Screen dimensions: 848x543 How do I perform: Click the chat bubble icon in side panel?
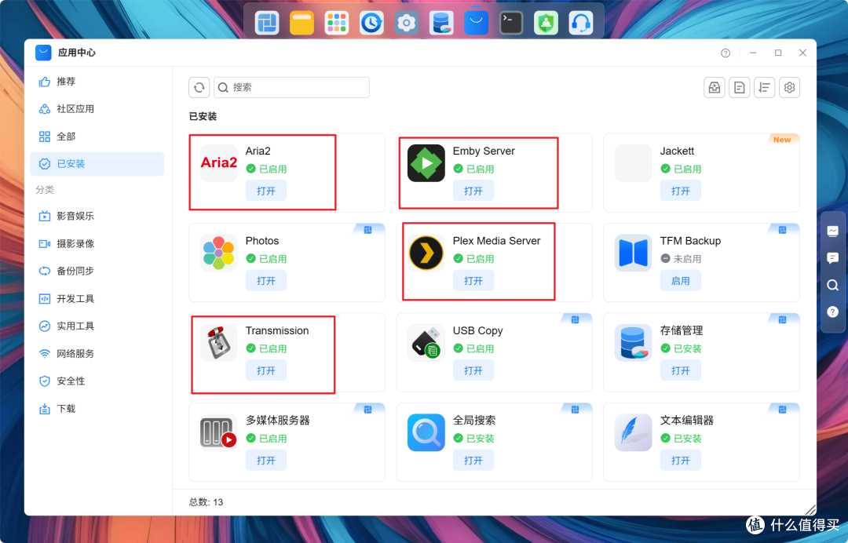coord(833,258)
